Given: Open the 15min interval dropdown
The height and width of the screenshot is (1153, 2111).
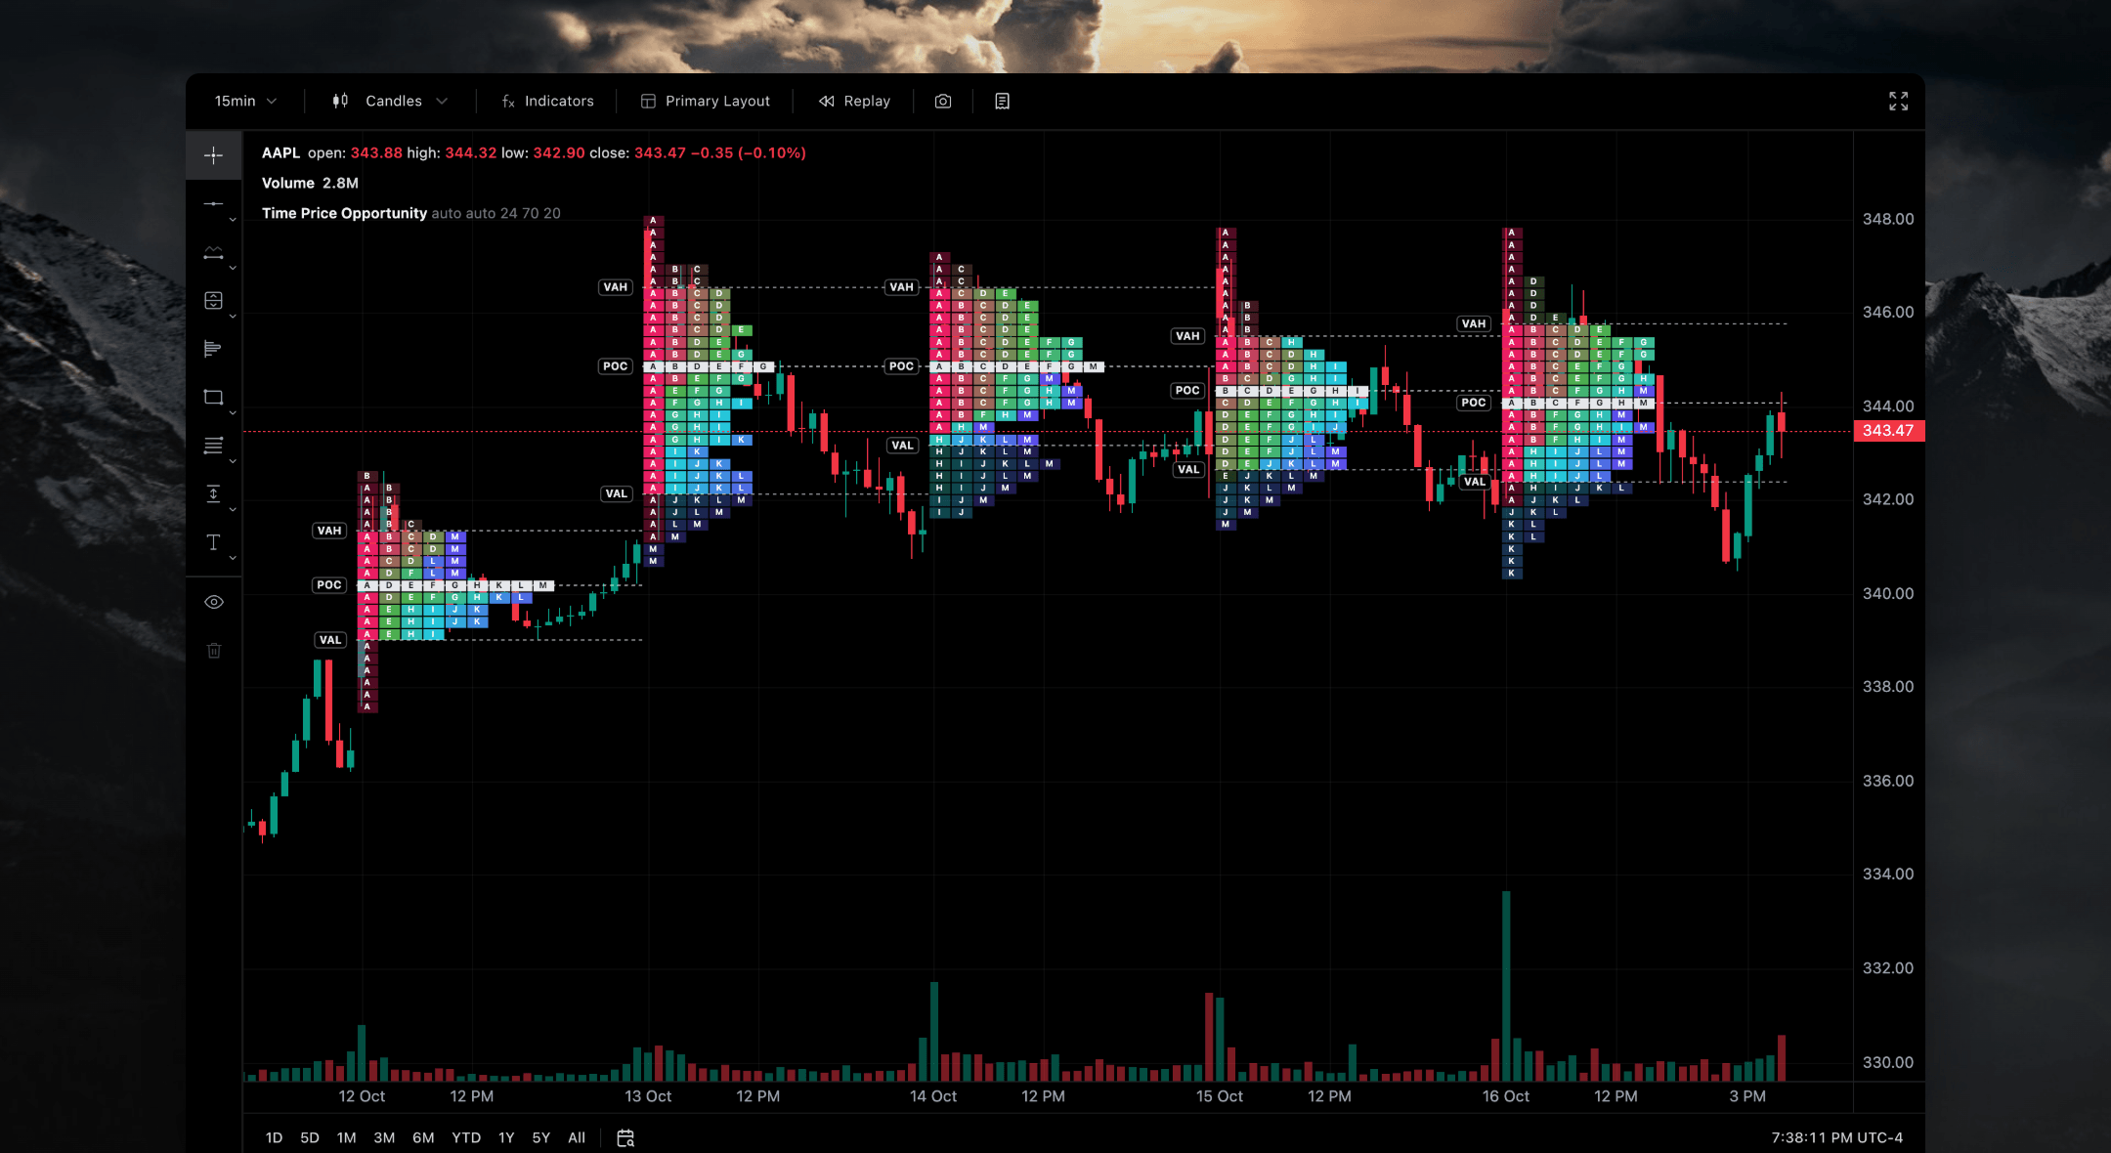Looking at the screenshot, I should tap(245, 101).
